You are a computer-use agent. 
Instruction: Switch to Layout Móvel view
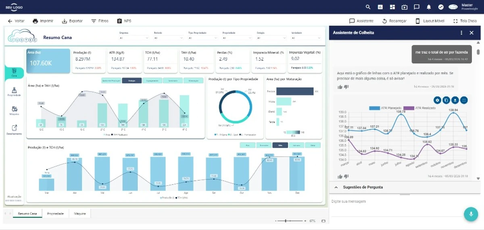[x=430, y=21]
